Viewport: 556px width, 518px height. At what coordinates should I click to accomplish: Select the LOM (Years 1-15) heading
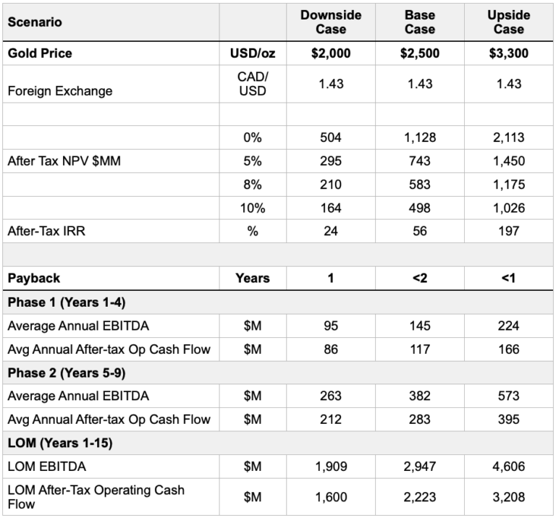pyautogui.click(x=54, y=443)
